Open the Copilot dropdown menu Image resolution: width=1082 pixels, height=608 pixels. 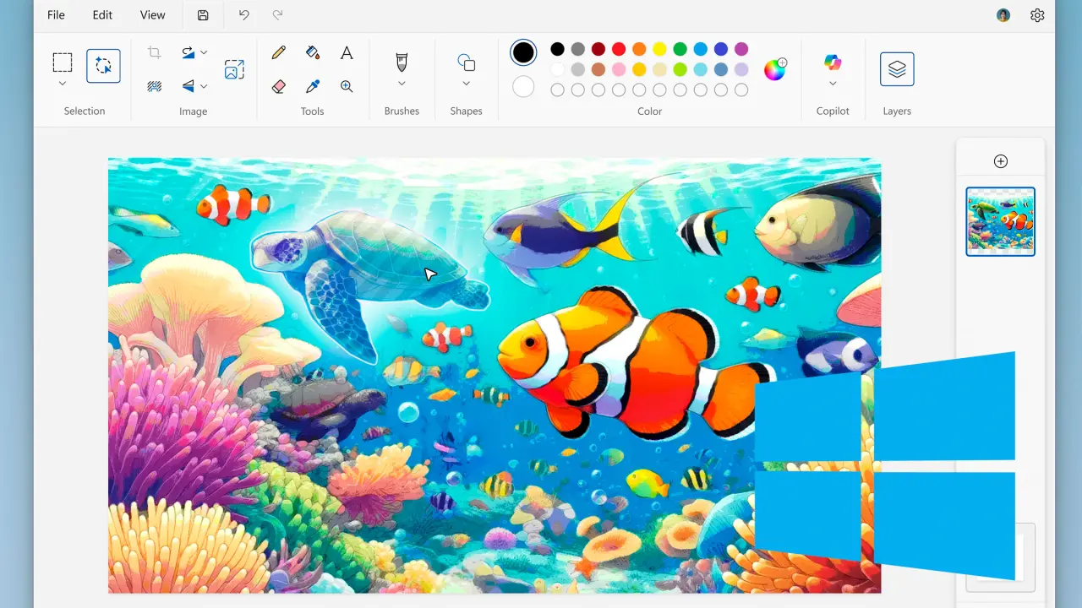(x=833, y=84)
